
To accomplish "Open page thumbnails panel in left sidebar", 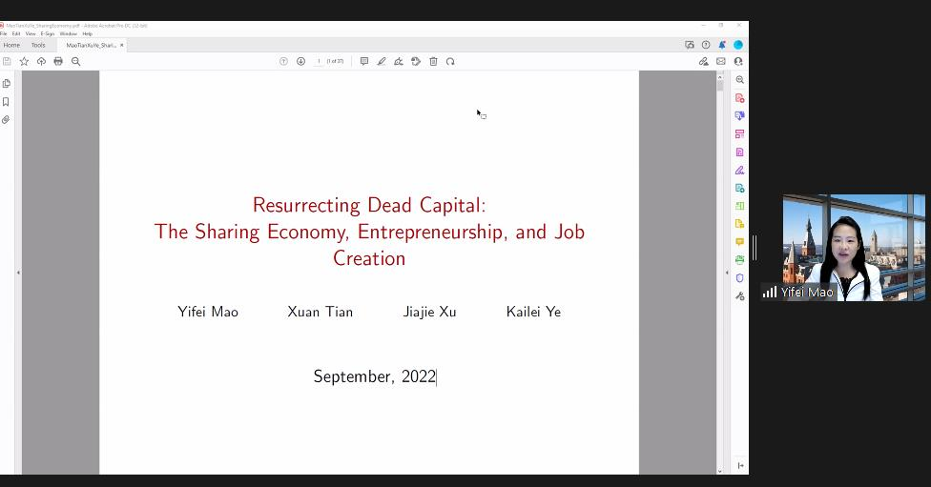I will pos(7,84).
